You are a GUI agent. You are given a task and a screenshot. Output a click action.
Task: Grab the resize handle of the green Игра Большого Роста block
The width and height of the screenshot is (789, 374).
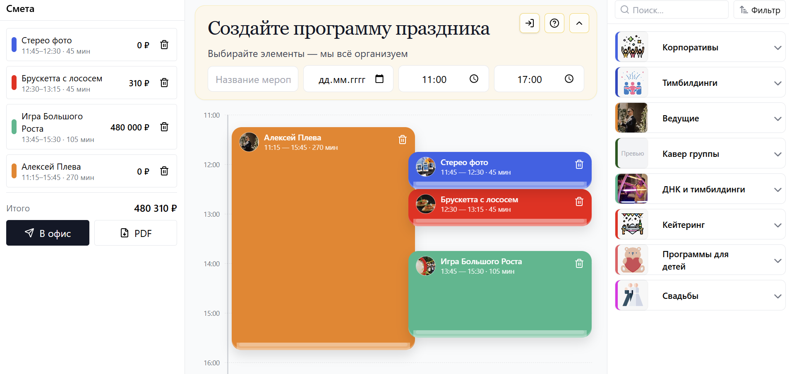tap(500, 333)
